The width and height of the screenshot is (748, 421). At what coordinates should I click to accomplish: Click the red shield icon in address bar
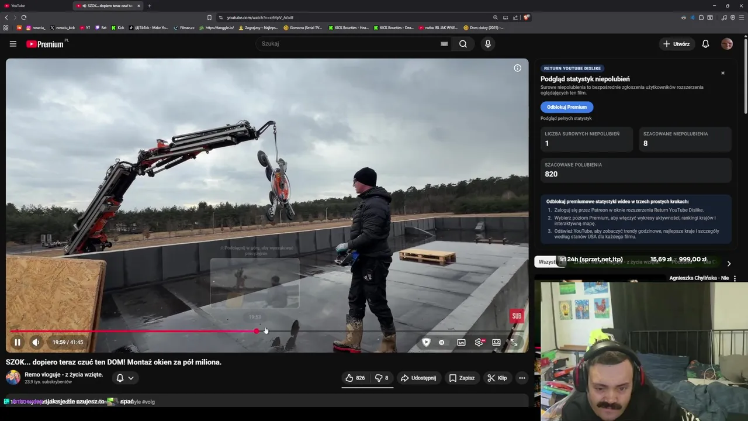point(527,18)
